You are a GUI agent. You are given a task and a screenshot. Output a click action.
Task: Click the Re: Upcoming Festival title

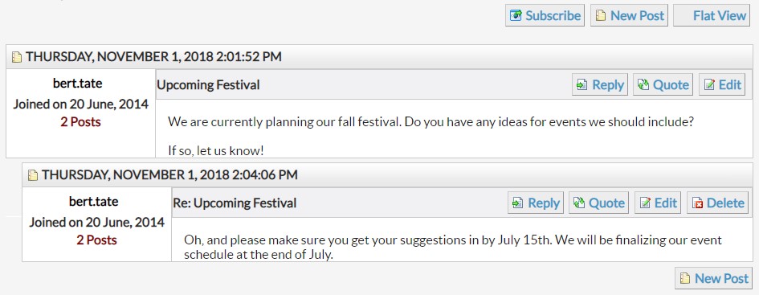point(235,203)
